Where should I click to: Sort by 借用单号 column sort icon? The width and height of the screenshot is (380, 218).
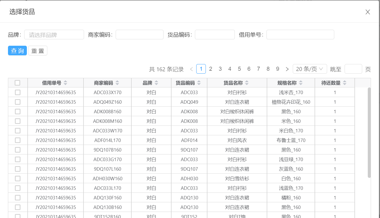(65, 83)
